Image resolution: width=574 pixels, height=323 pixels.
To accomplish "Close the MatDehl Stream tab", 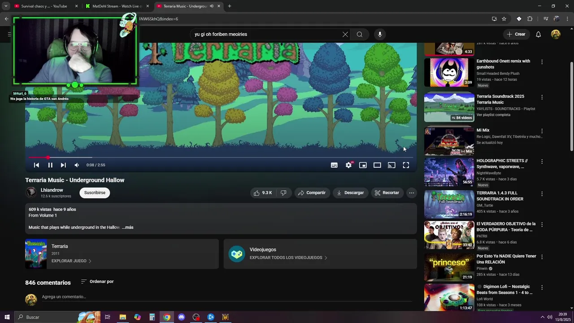I will (148, 6).
